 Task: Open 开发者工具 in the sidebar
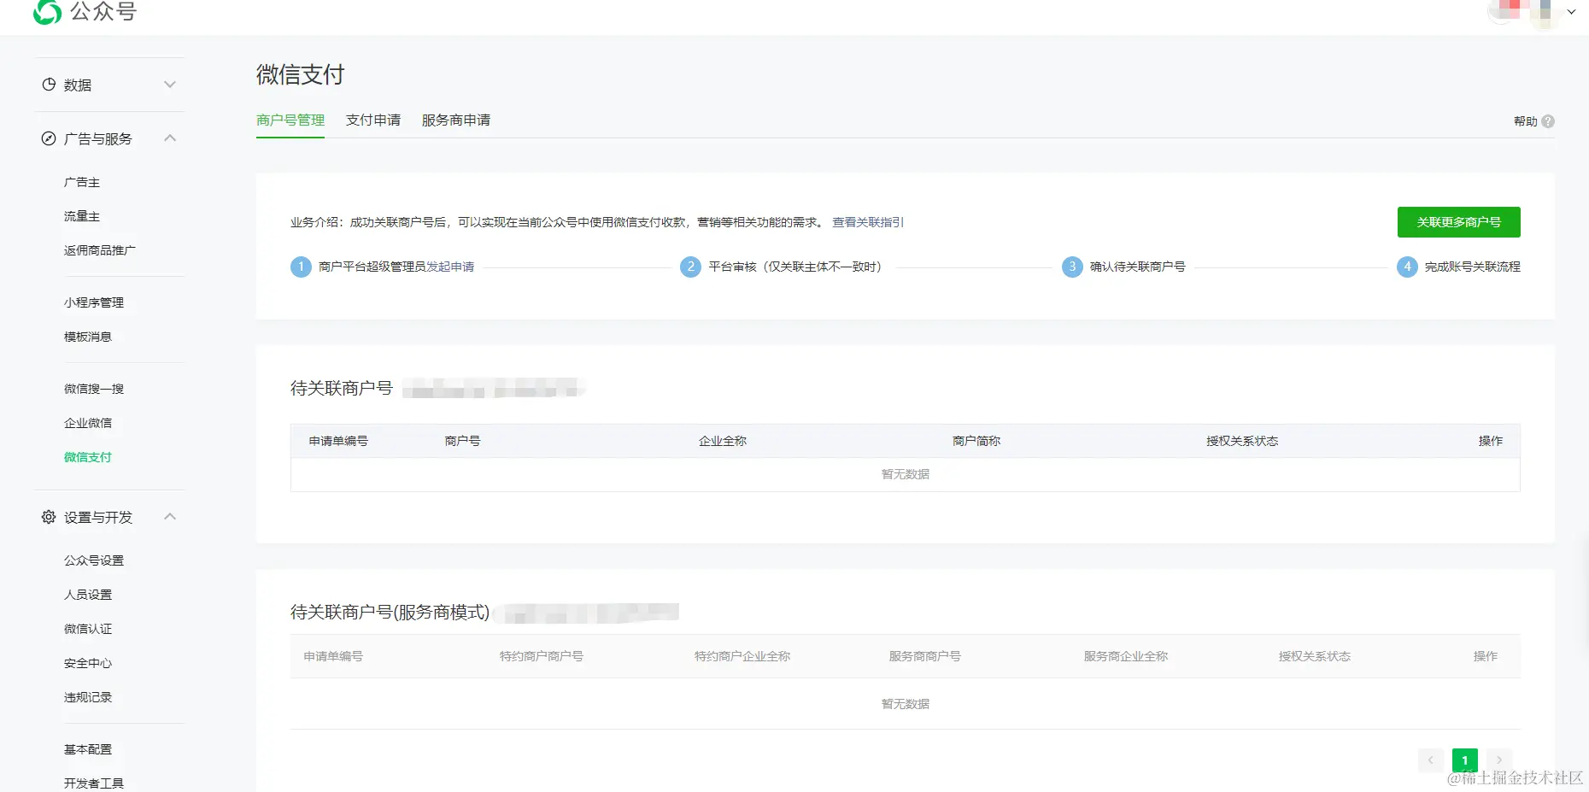tap(94, 783)
